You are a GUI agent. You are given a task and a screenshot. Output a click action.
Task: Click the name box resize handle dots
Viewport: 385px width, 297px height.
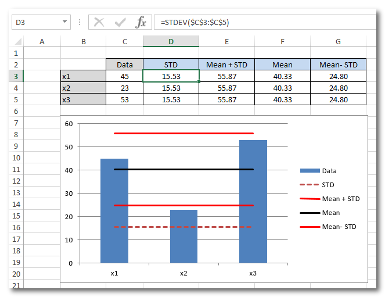(79, 23)
